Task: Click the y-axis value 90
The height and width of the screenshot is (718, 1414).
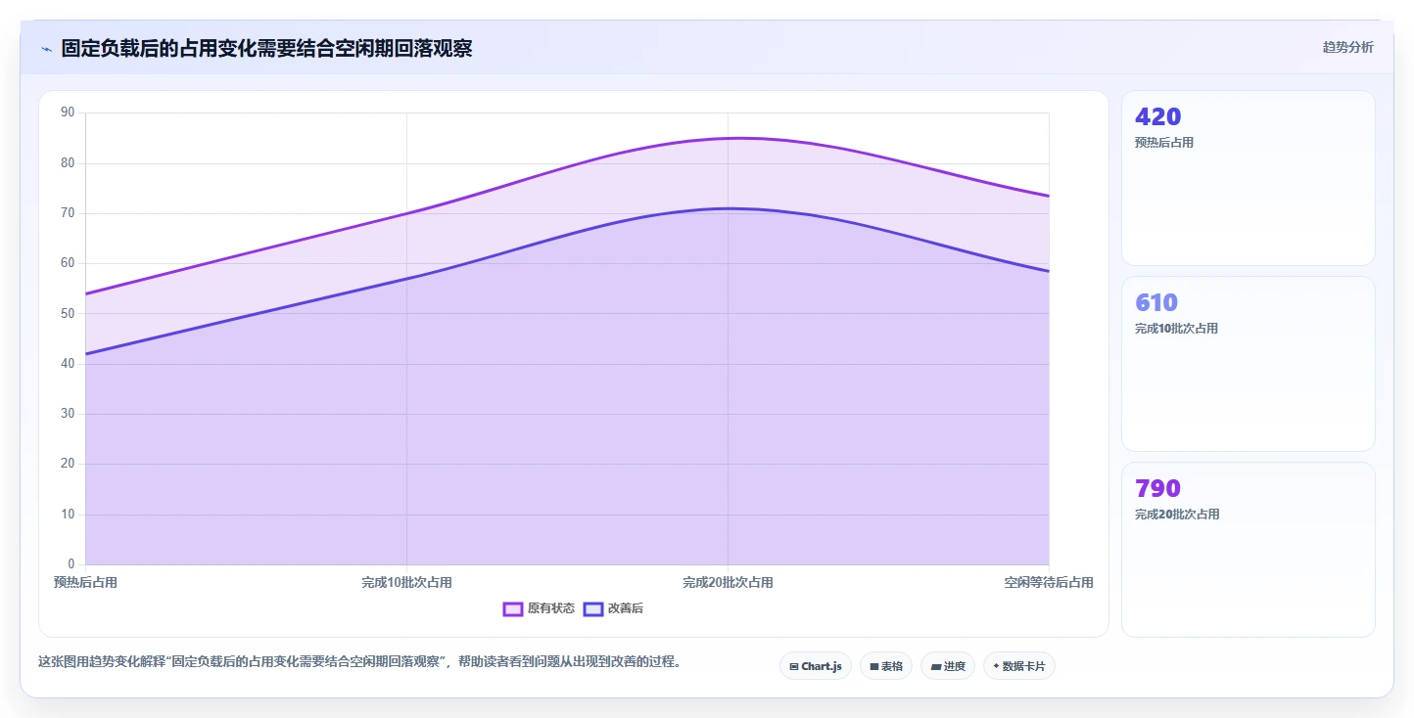Action: coord(68,112)
